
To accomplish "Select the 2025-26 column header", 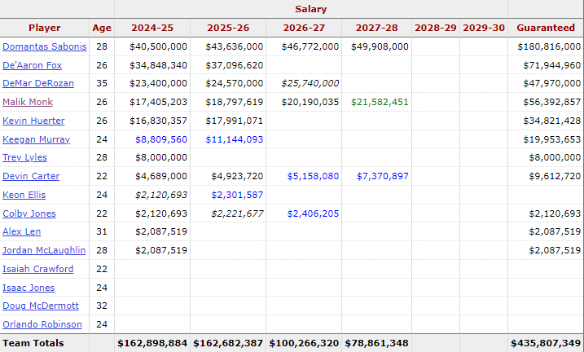I will coord(228,28).
